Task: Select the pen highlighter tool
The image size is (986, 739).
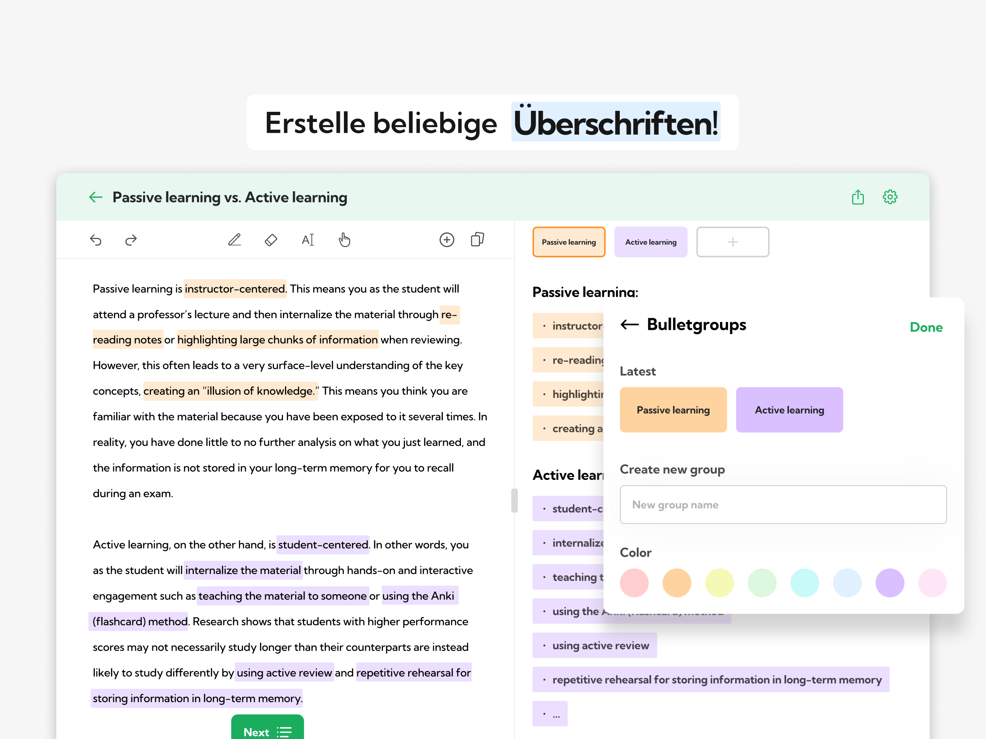Action: coord(235,240)
